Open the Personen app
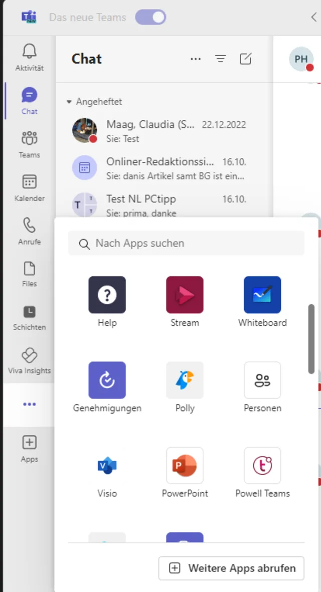The height and width of the screenshot is (592, 321). point(262,386)
